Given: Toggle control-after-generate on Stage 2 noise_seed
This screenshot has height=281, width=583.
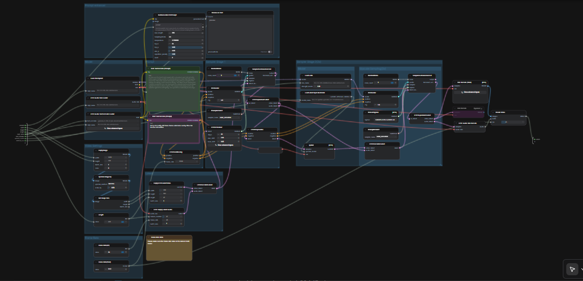Looking at the screenshot, I should [392, 83].
